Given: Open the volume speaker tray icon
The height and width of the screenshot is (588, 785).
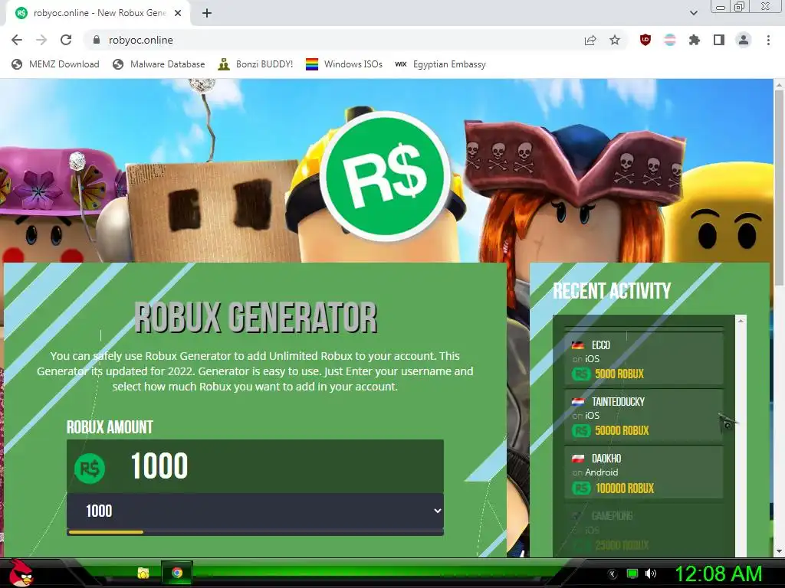Looking at the screenshot, I should [x=650, y=573].
